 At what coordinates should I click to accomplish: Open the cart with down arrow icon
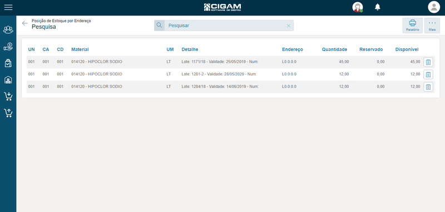(x=8, y=97)
